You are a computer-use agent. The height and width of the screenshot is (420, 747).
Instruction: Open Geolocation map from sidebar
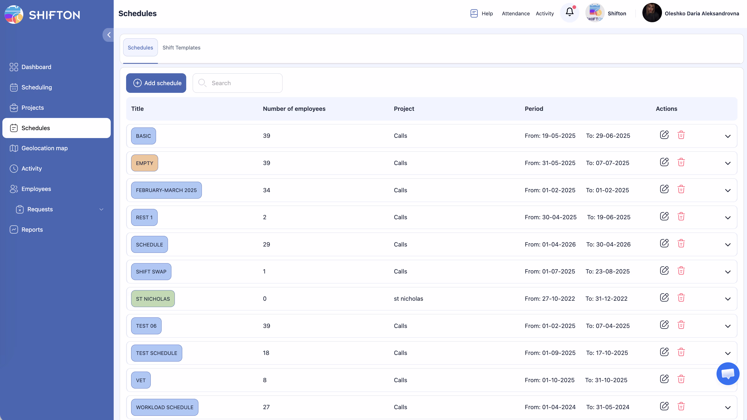[x=44, y=148]
